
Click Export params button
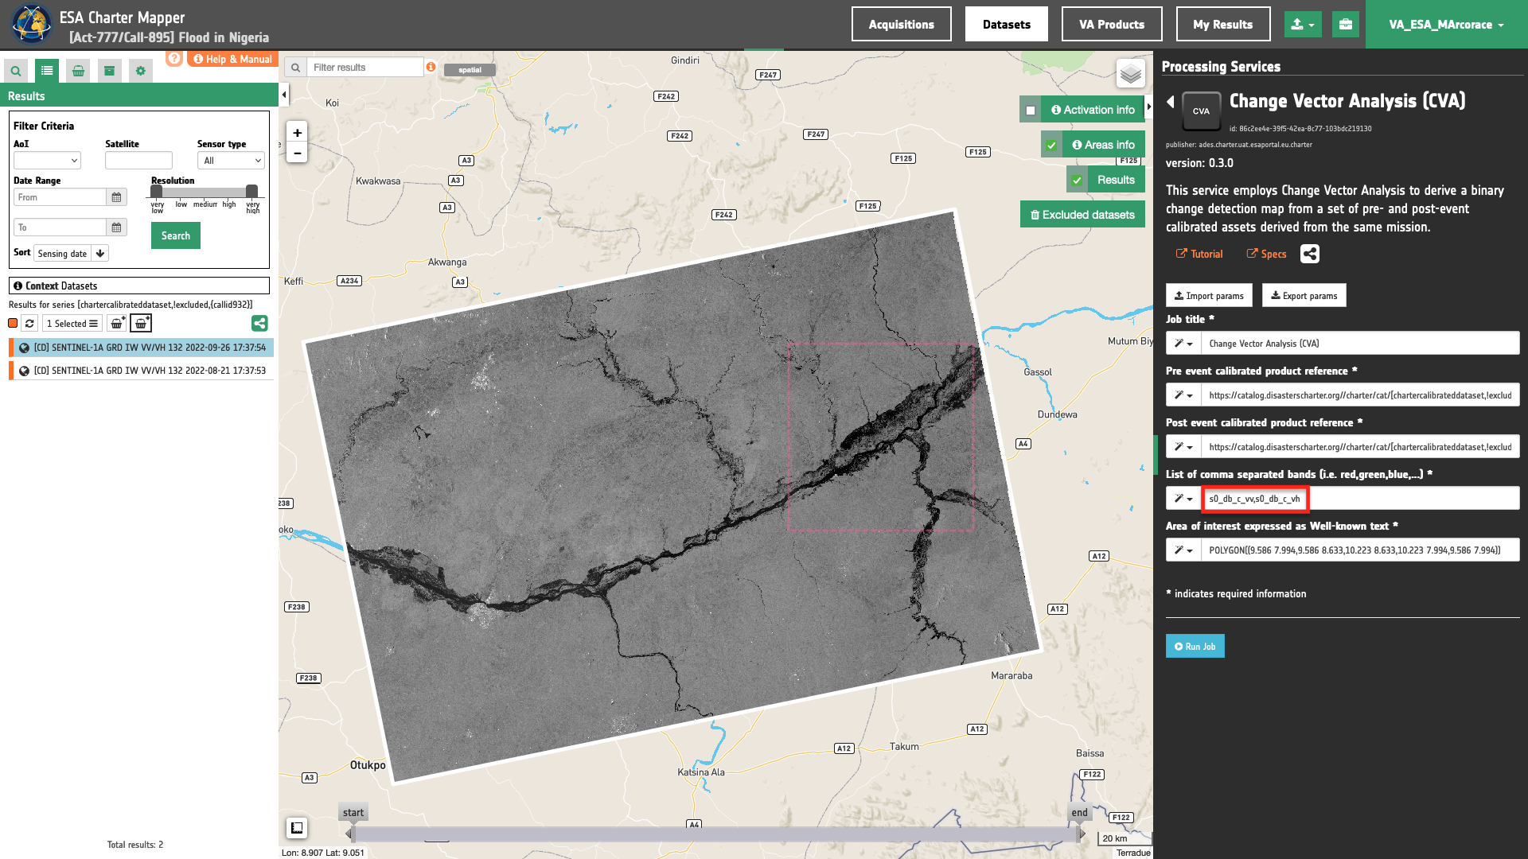pyautogui.click(x=1304, y=296)
